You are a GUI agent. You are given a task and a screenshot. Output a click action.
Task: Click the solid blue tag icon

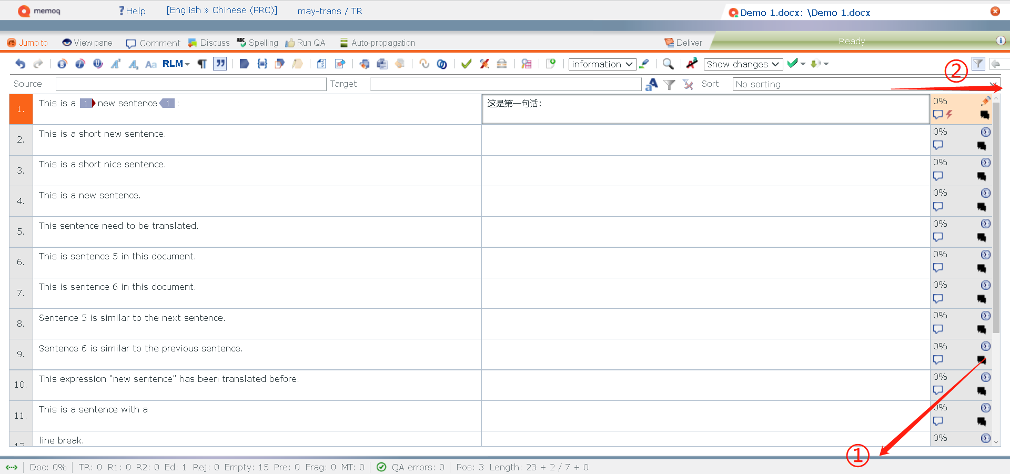point(244,64)
